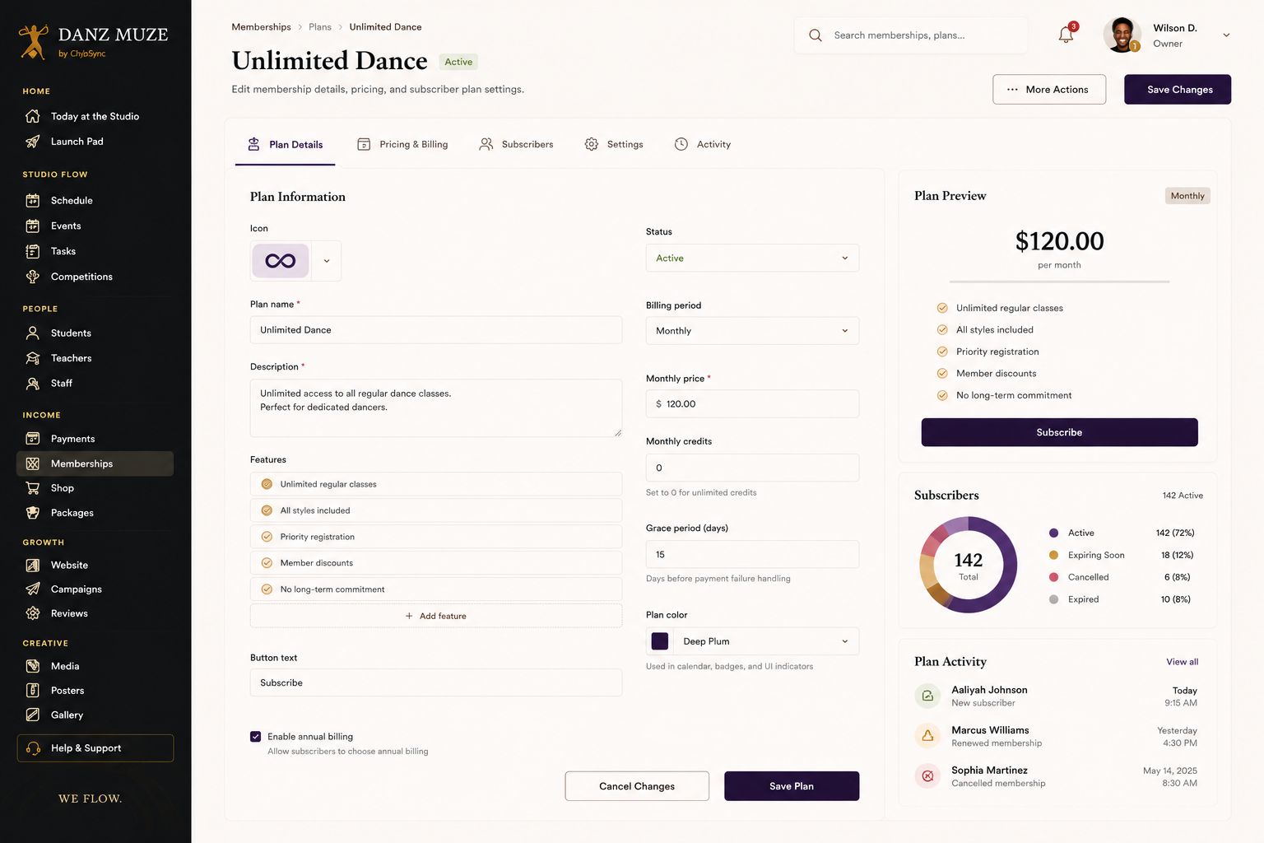Open the Media sidebar icon

click(33, 666)
